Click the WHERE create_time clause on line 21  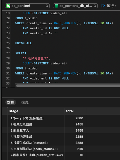pyautogui.click(x=64, y=23)
